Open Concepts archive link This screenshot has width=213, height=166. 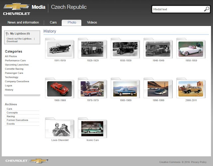click(x=12, y=113)
